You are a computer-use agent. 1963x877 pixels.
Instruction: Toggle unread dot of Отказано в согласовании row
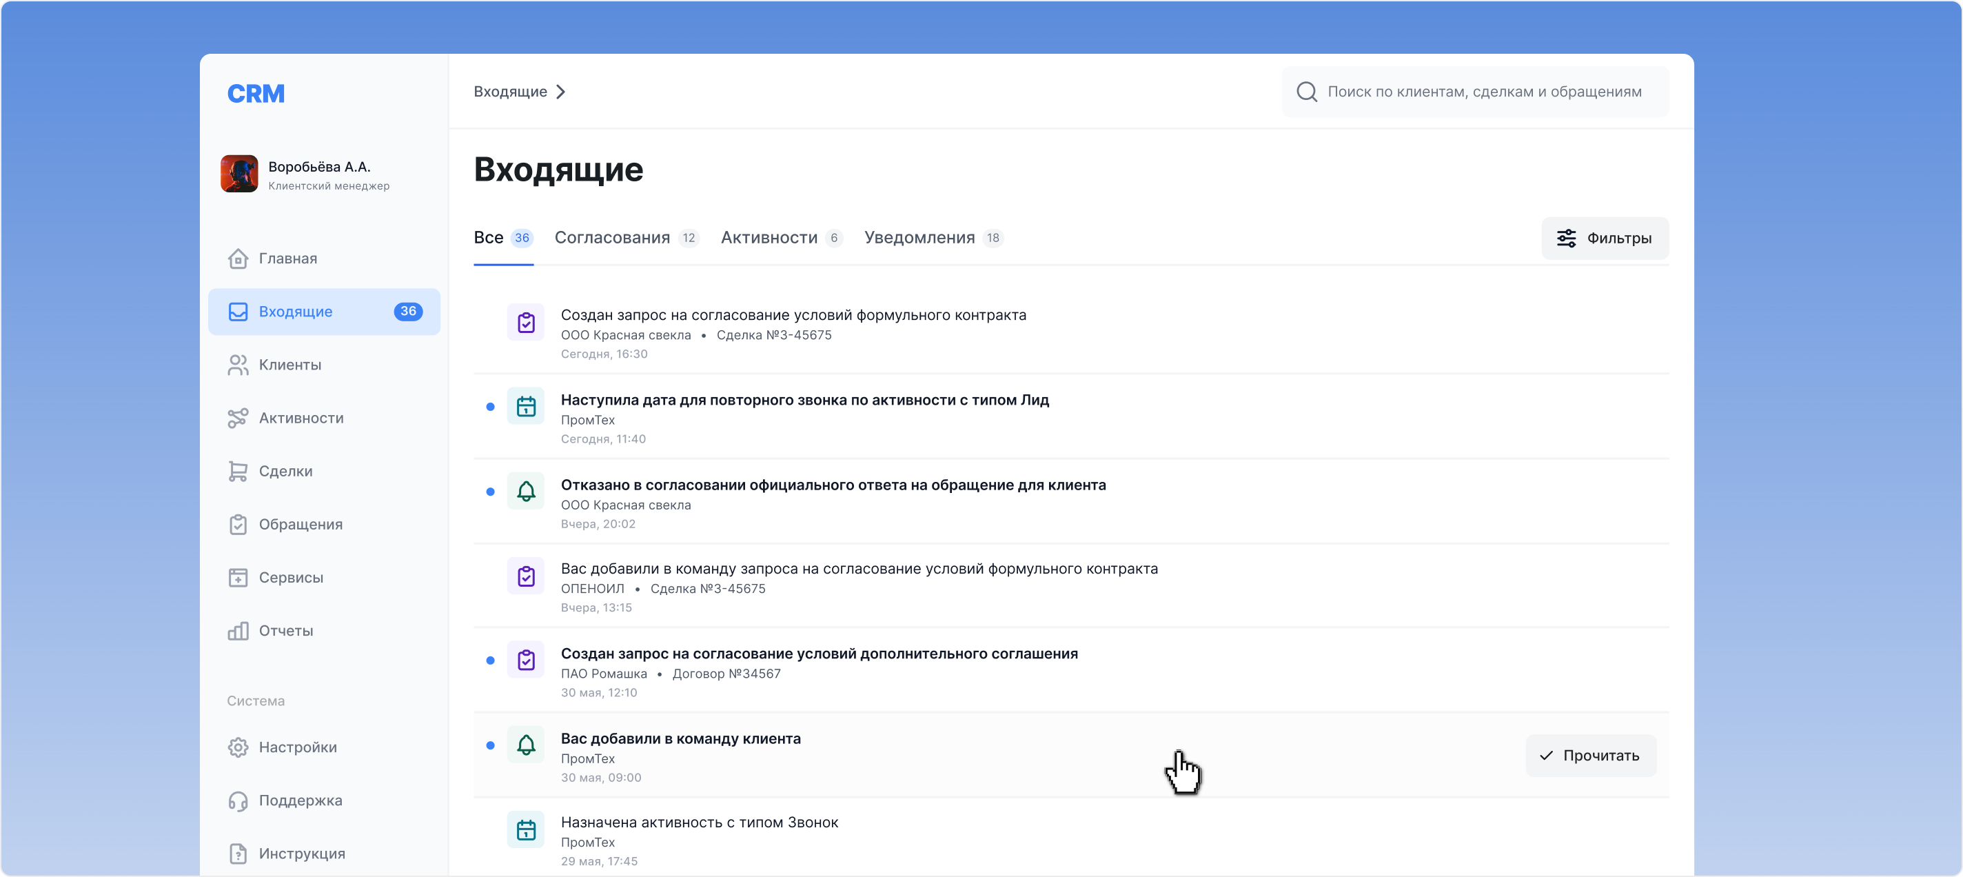(x=490, y=492)
